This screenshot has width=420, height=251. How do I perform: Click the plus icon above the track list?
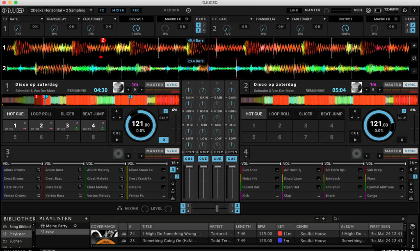tap(323, 219)
